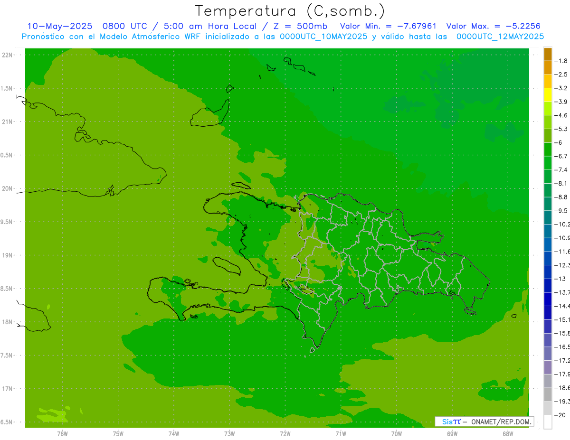
Task: Click the "68W" longitude axis label
Action: click(x=508, y=433)
